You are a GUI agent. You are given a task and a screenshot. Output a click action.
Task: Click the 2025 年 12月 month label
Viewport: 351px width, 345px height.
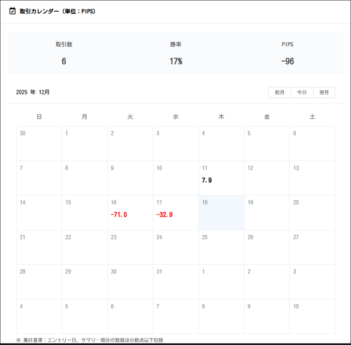coord(33,93)
